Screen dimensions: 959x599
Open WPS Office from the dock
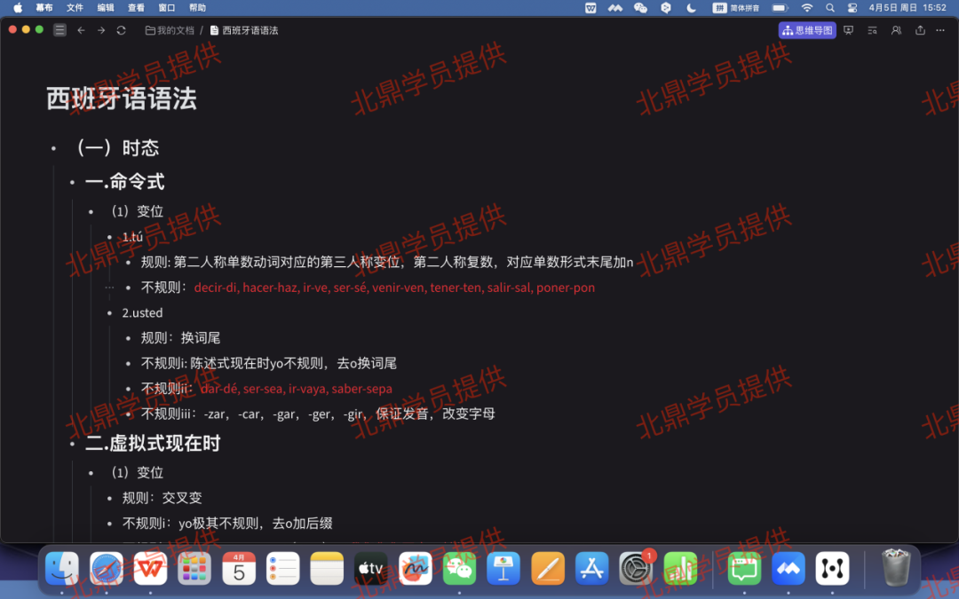tap(150, 569)
